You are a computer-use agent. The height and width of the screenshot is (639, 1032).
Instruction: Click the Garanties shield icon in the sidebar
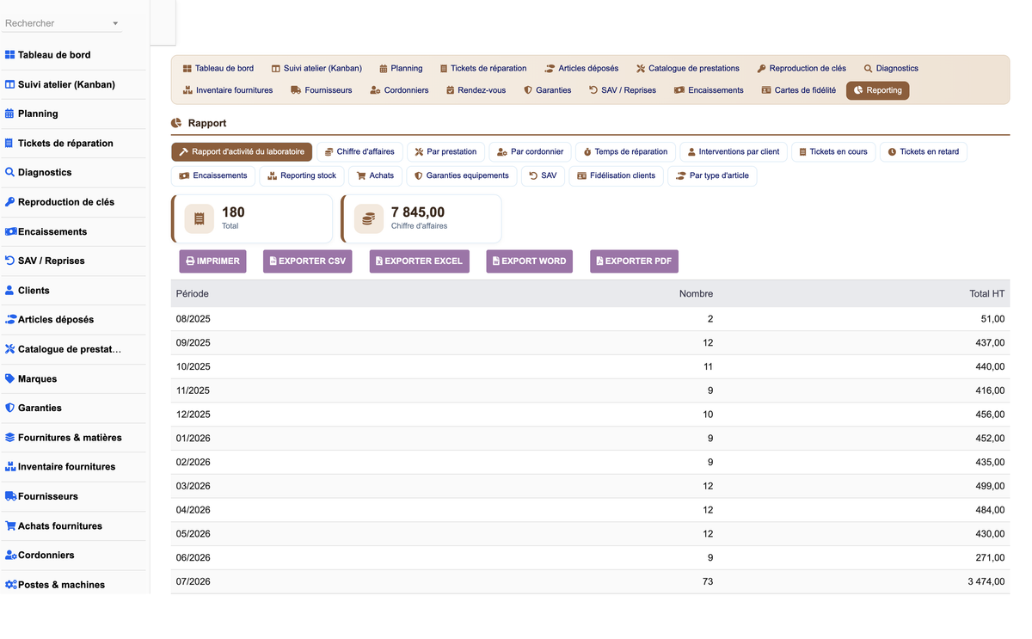(10, 408)
